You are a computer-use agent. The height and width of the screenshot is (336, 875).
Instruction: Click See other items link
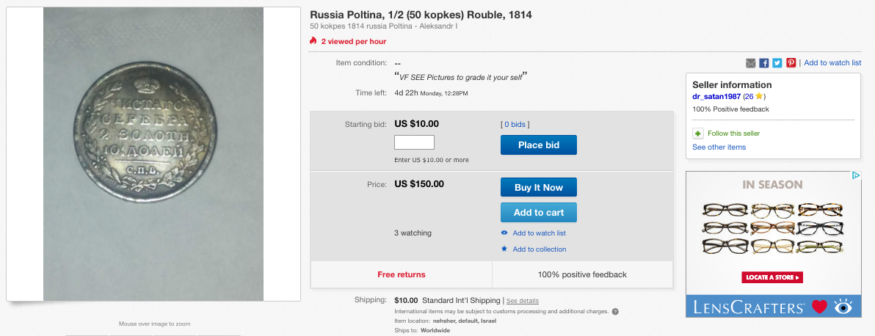point(719,147)
